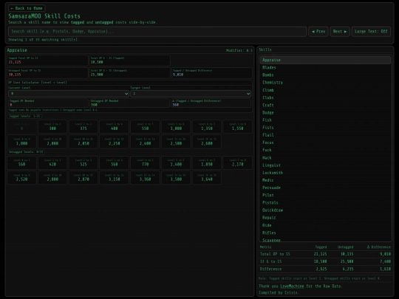Click untagged level cost 3,150
The height and width of the screenshot is (299, 399).
click(115, 178)
